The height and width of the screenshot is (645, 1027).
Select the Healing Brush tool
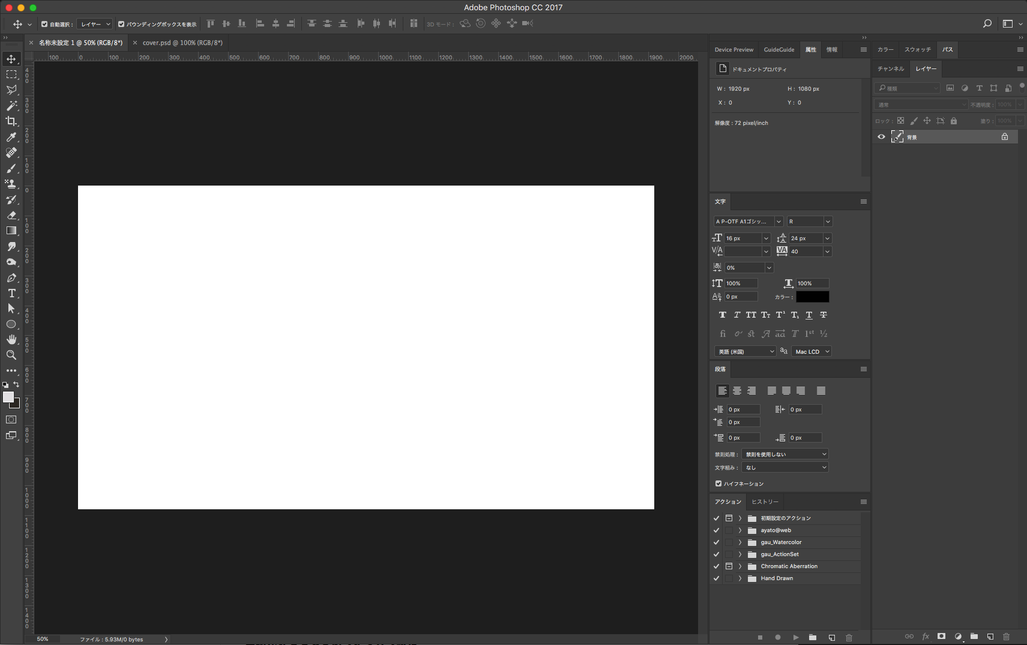click(x=11, y=153)
